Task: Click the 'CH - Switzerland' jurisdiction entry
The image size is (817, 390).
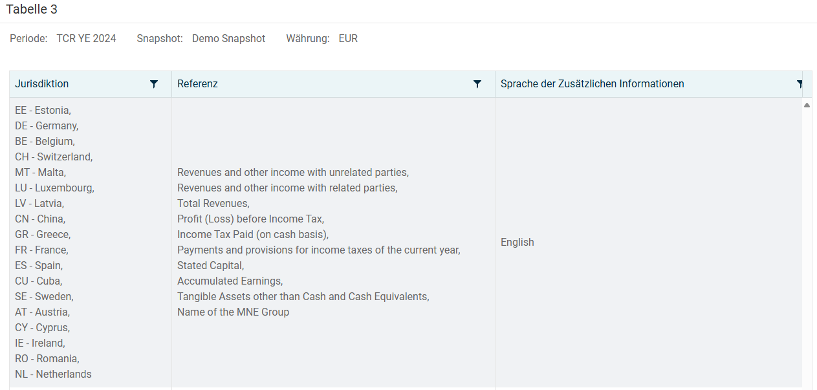Action: pyautogui.click(x=54, y=157)
